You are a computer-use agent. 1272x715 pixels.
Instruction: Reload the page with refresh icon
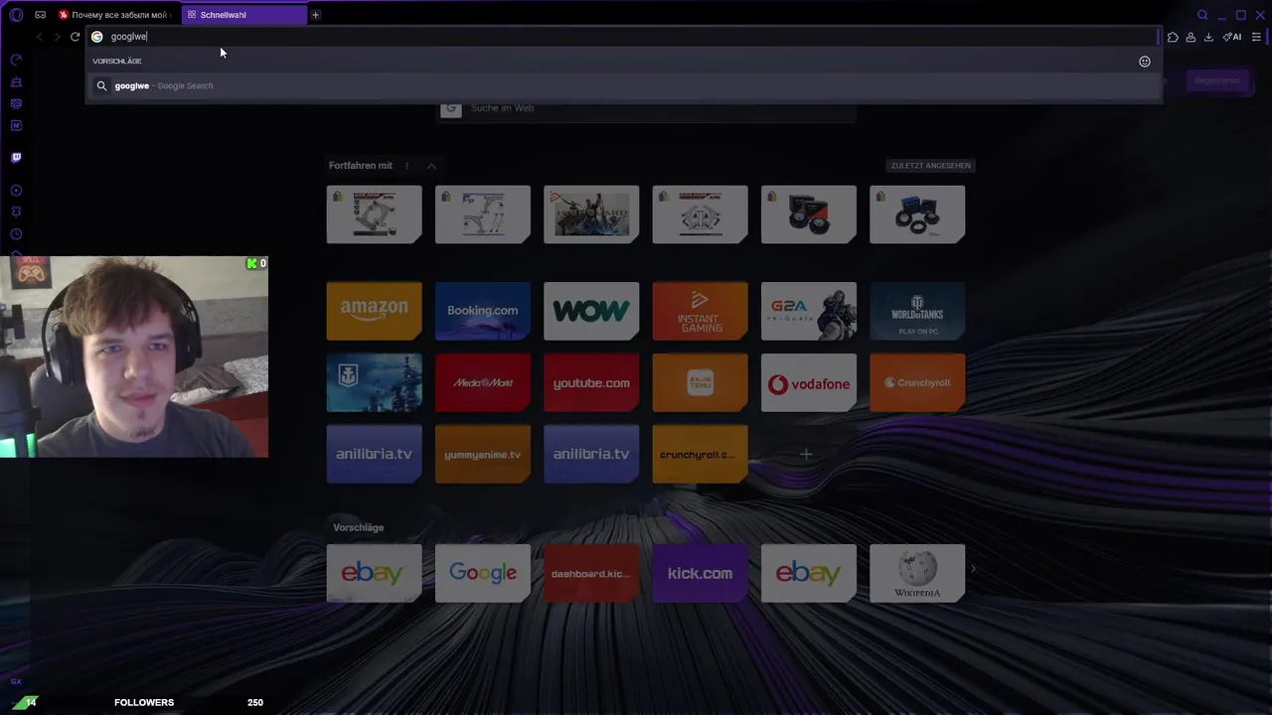point(75,37)
